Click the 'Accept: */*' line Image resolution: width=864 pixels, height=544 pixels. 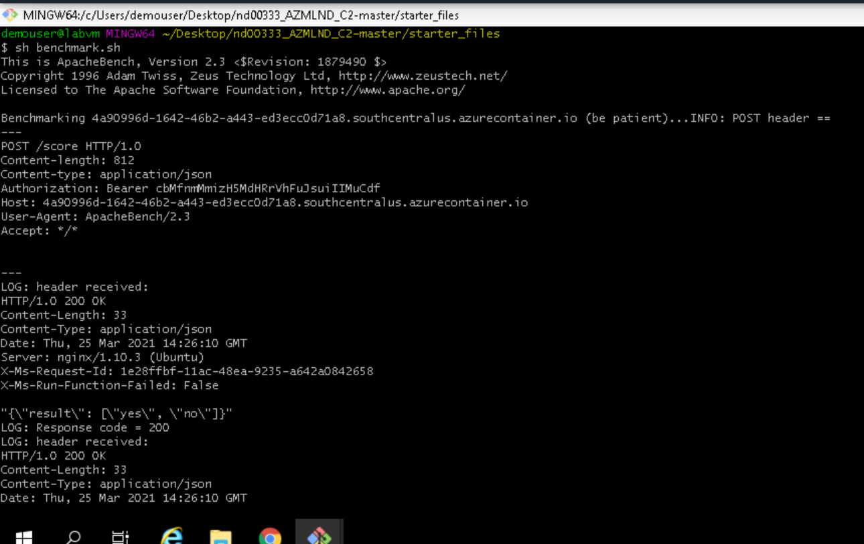40,230
